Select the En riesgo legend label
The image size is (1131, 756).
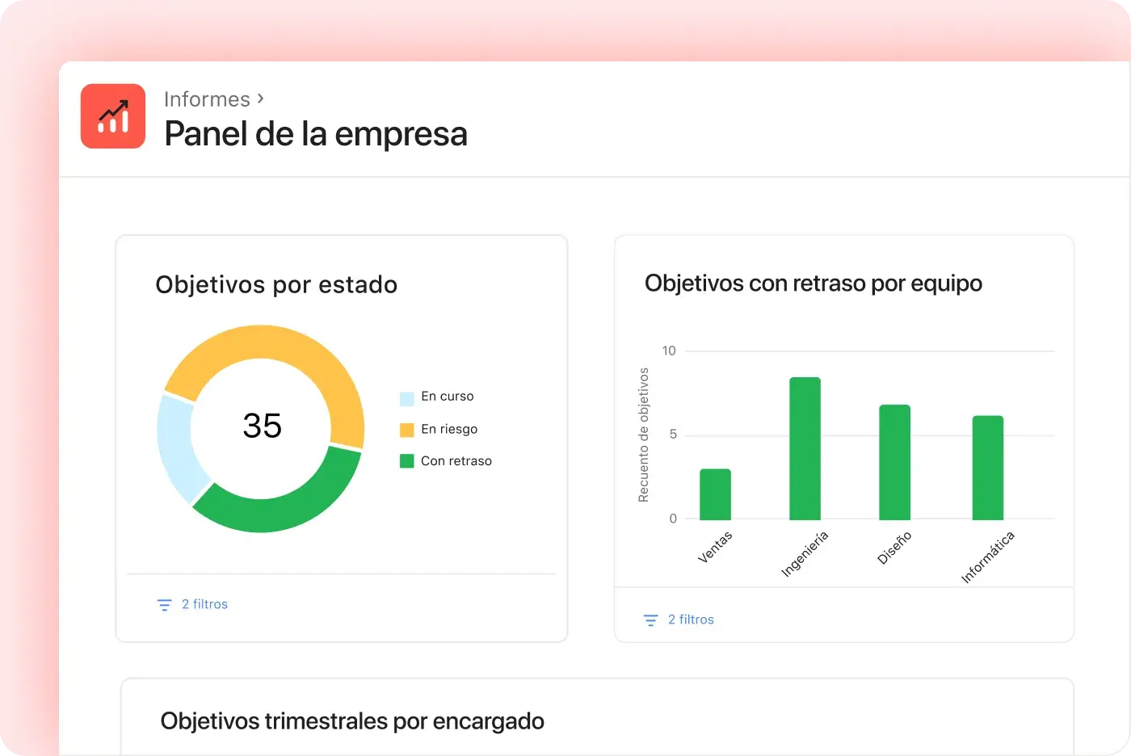pyautogui.click(x=449, y=429)
